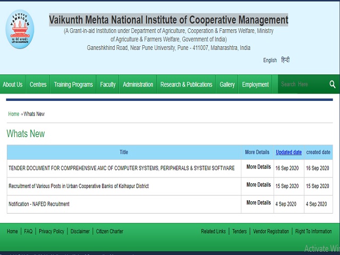Click the Whats New page heading
The image size is (340, 255).
25,133
